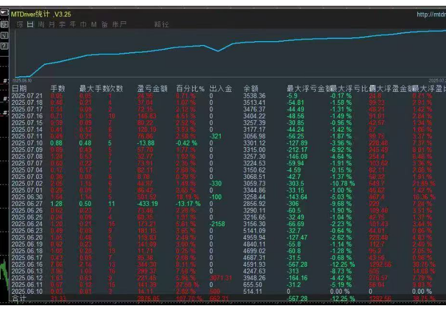Click the dip point on the equity curve
Image resolution: width=446 pixels, height=314 pixels.
coord(218,51)
